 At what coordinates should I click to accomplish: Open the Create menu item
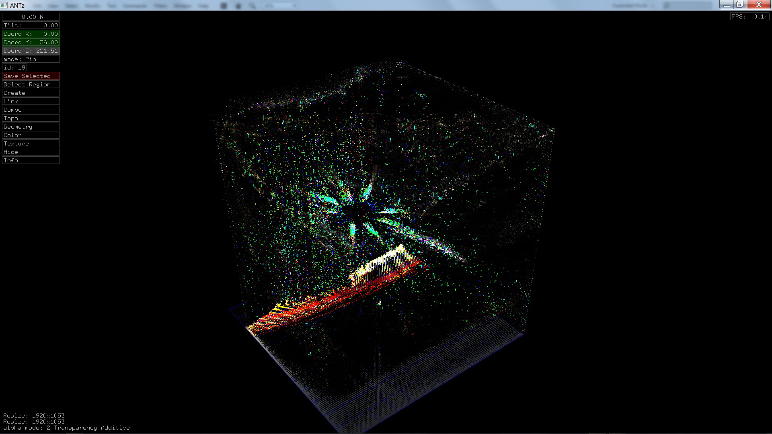pos(31,93)
